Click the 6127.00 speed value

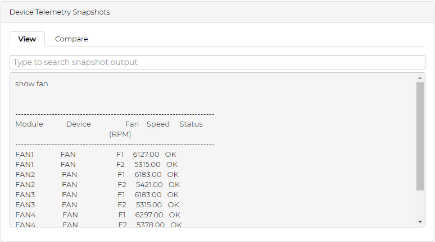146,155
